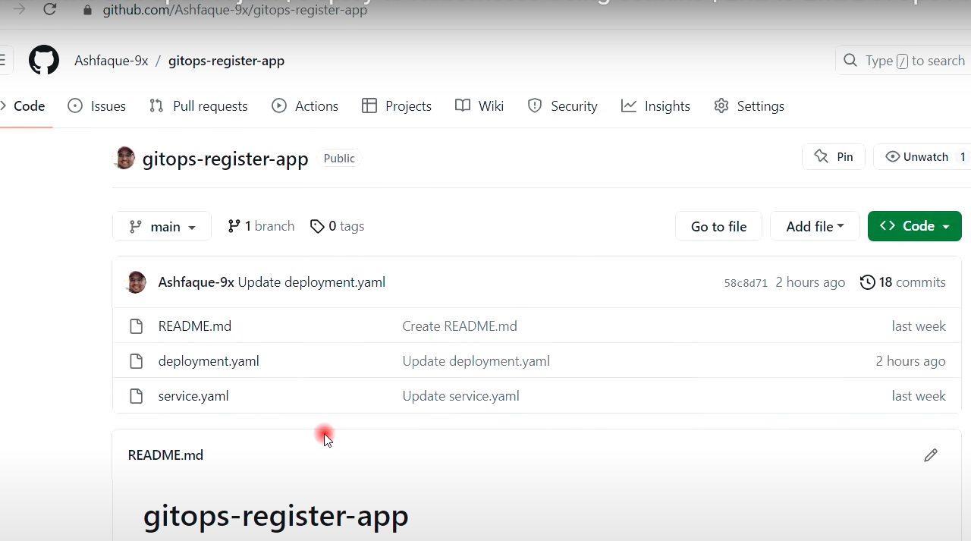Click the gitops-register-app repository title
The image size is (971, 541).
pos(225,159)
